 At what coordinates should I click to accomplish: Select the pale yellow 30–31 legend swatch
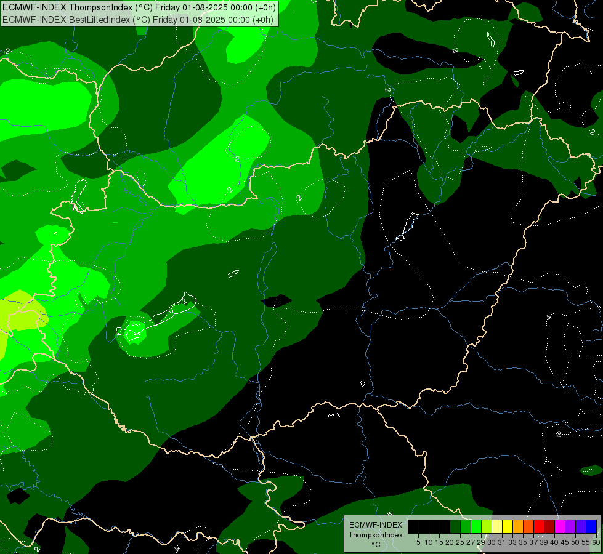coord(497,526)
